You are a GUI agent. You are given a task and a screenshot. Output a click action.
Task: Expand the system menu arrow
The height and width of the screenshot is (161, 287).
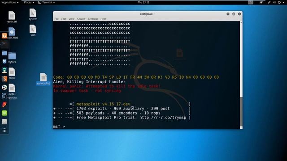tap(283, 2)
